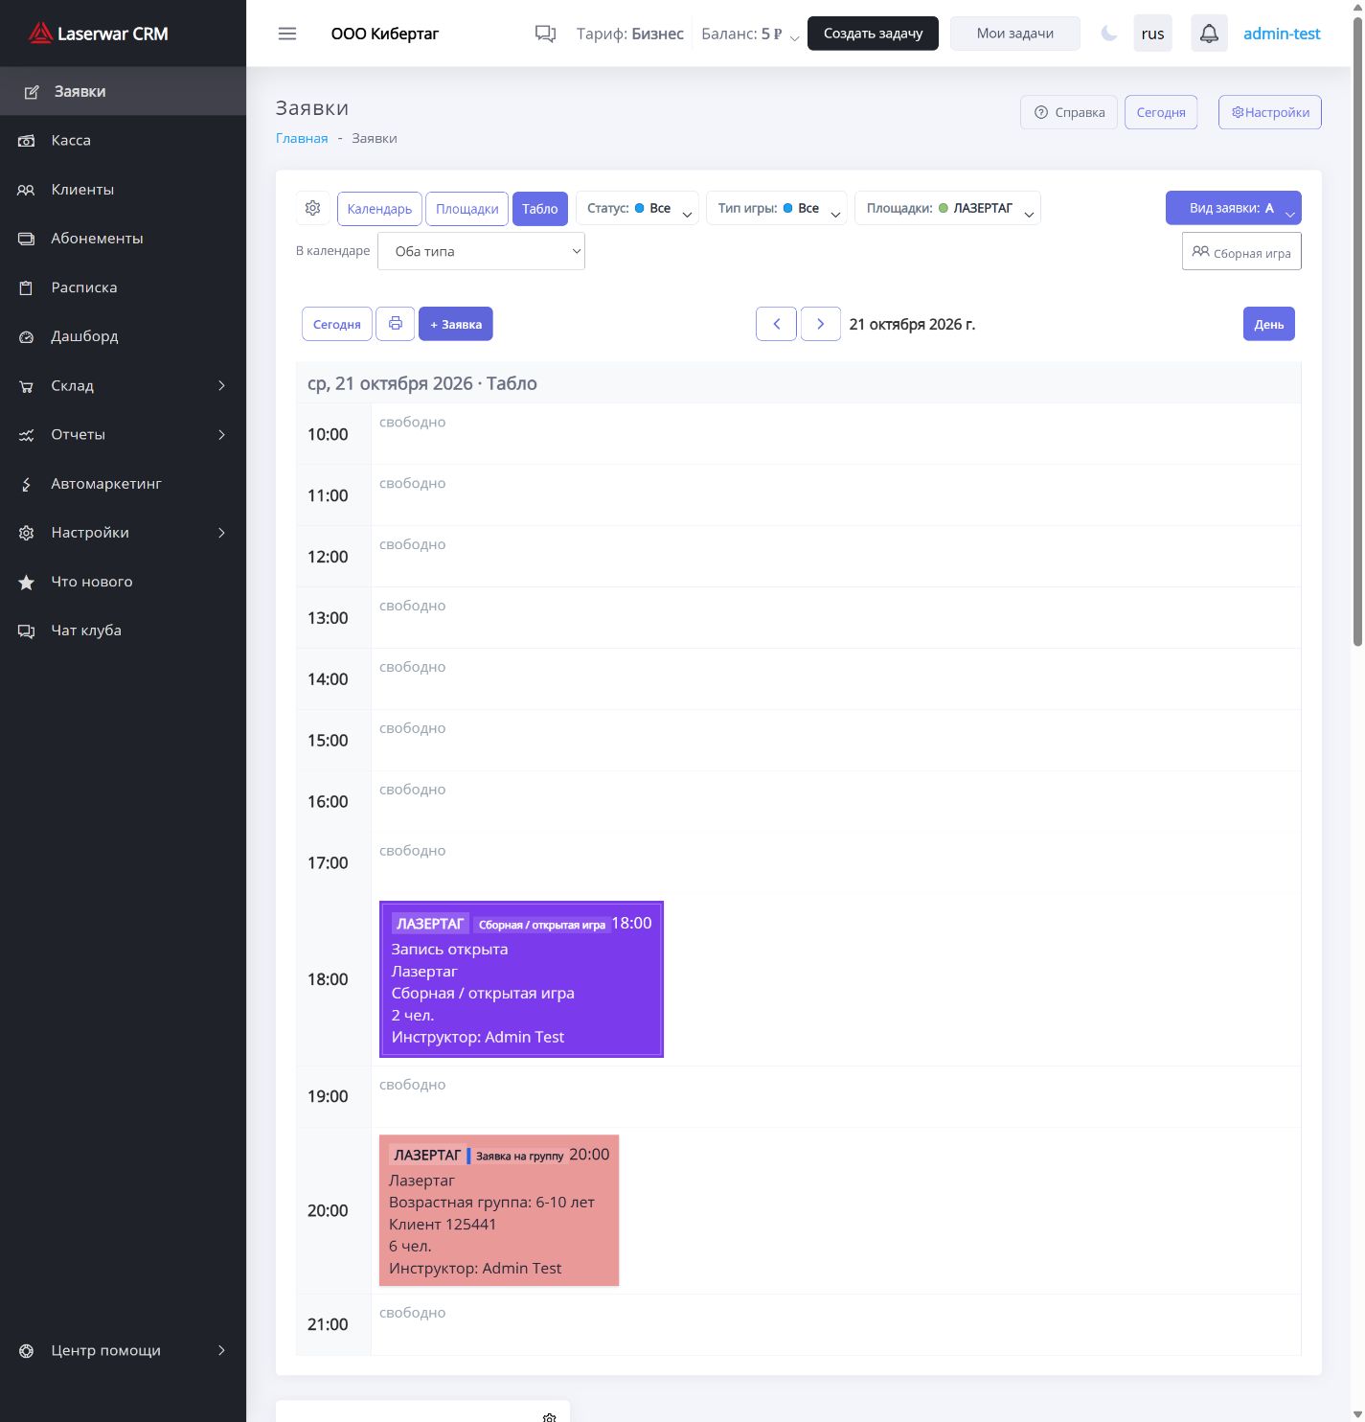This screenshot has height=1422, width=1365.
Task: Open Абонементы in sidebar
Action: [123, 239]
